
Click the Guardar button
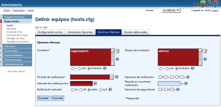click(43, 98)
